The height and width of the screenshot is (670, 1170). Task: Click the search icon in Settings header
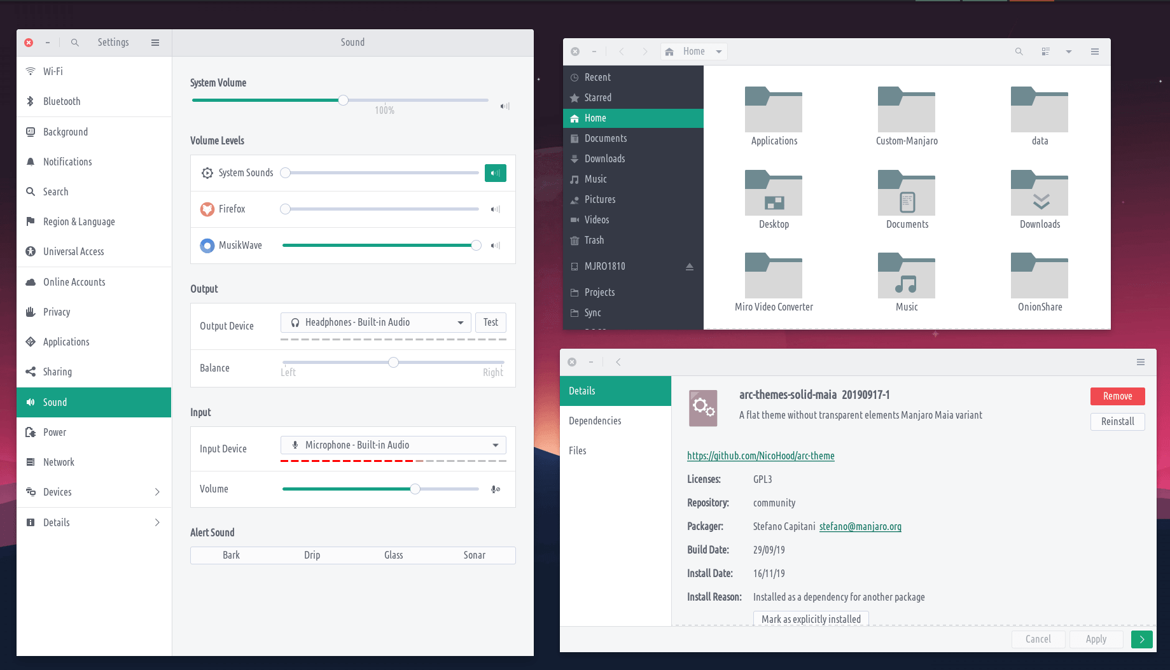(75, 43)
